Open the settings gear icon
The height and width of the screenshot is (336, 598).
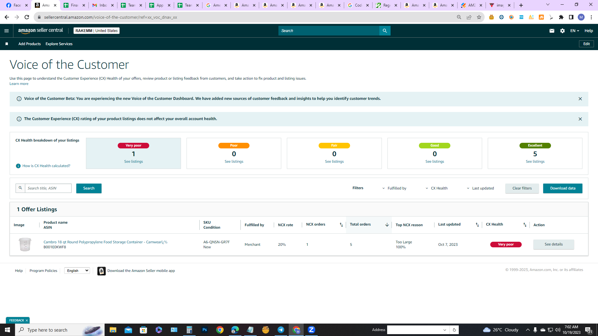[562, 31]
